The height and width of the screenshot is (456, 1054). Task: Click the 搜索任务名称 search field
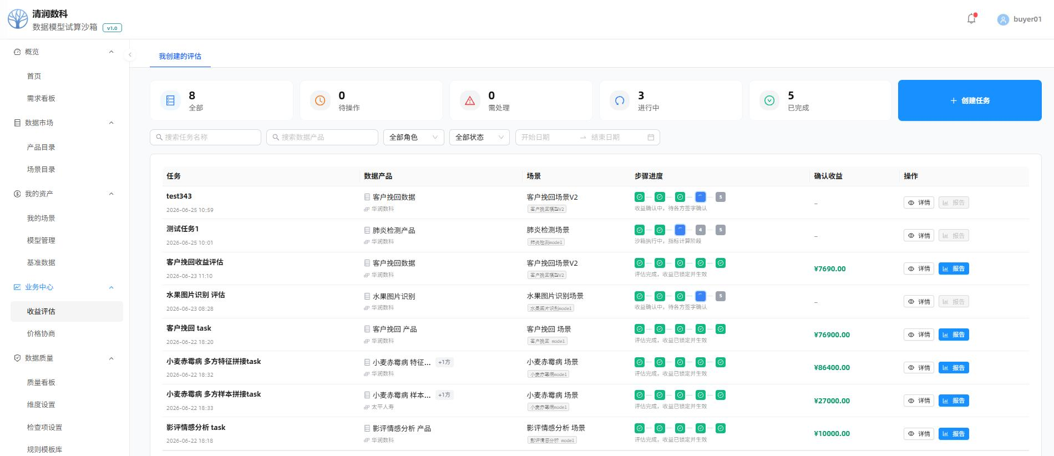[205, 137]
